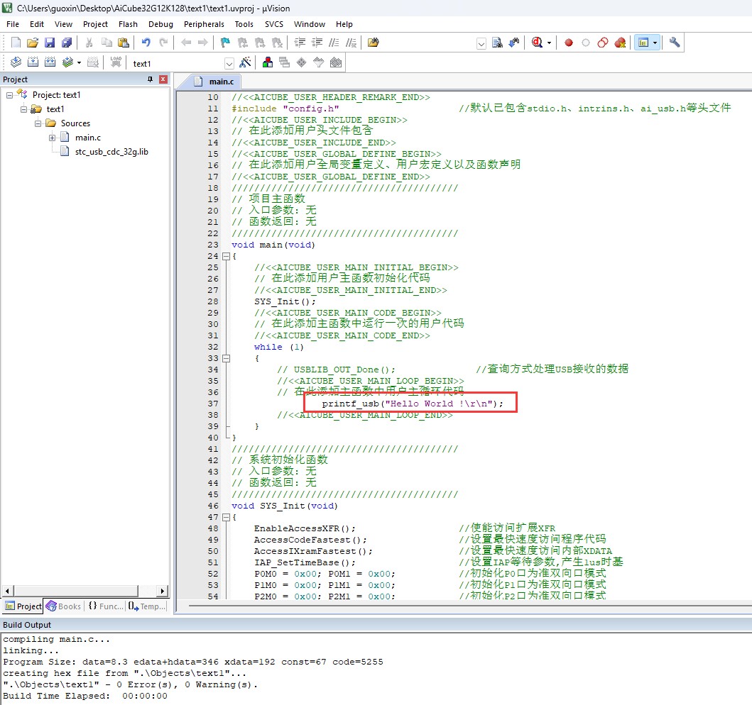Screen dimensions: 752x705
Task: Collapse the Sources group folder
Action: point(38,123)
